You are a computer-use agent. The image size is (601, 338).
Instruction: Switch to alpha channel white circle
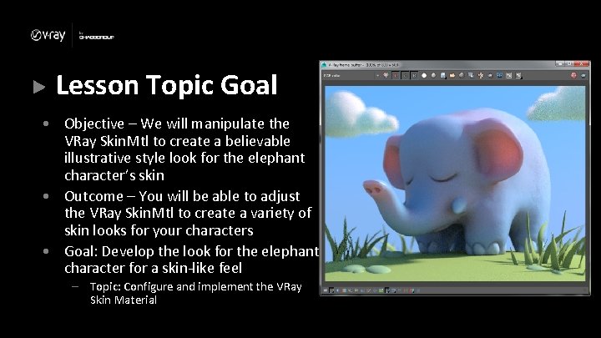tap(424, 75)
